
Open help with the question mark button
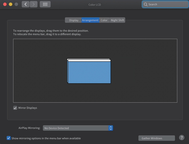point(182,138)
